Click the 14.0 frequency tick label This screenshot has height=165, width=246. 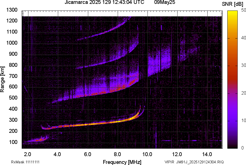207,154
